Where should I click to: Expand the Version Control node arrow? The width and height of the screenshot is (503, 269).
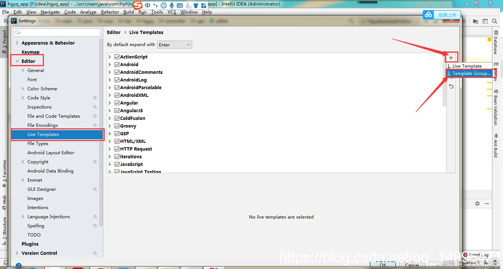17,253
